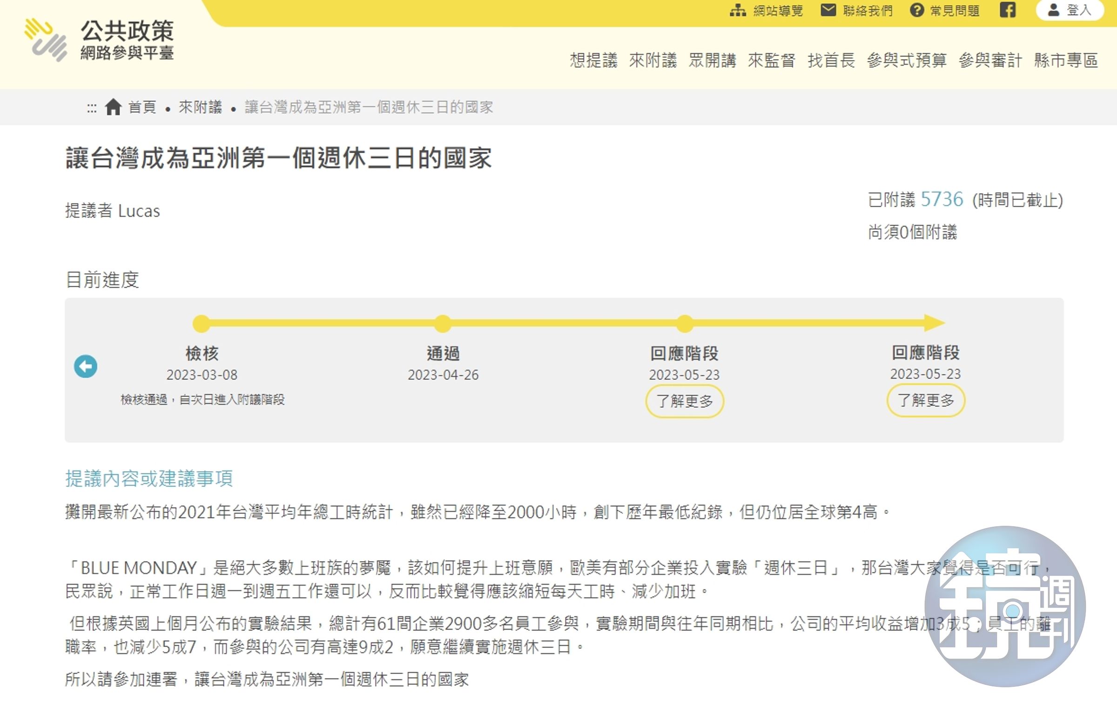1117x708 pixels.
Task: Click the sitemap 網站導覽 icon
Action: pyautogui.click(x=738, y=10)
